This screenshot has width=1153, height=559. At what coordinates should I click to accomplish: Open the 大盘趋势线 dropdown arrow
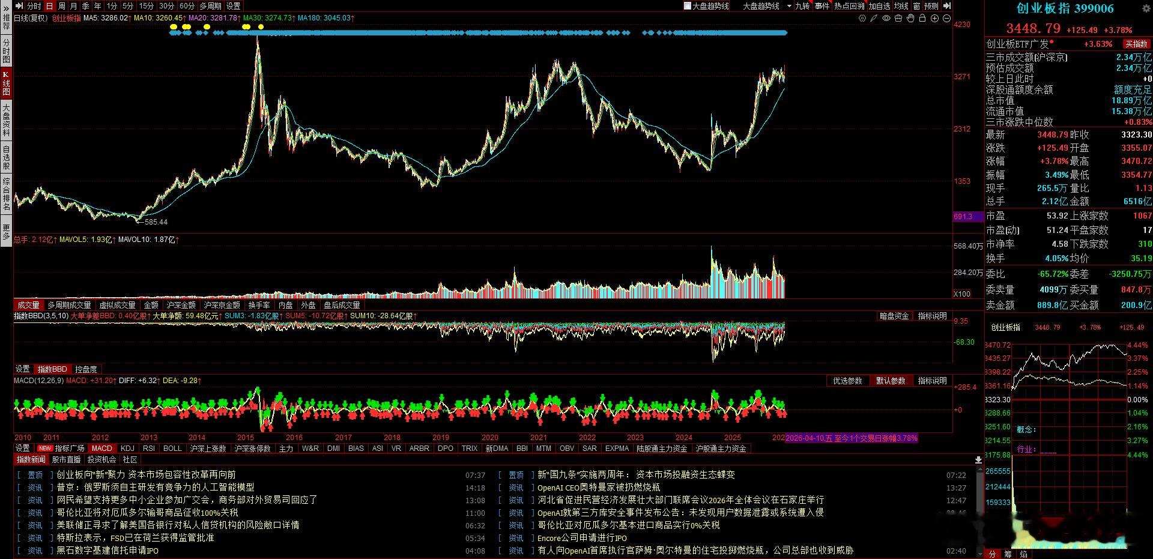(789, 6)
